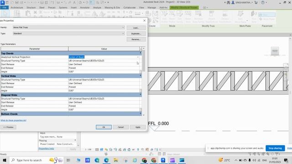
Task: Switch to the Architecture ribbon tab
Action: [x=17, y=8]
